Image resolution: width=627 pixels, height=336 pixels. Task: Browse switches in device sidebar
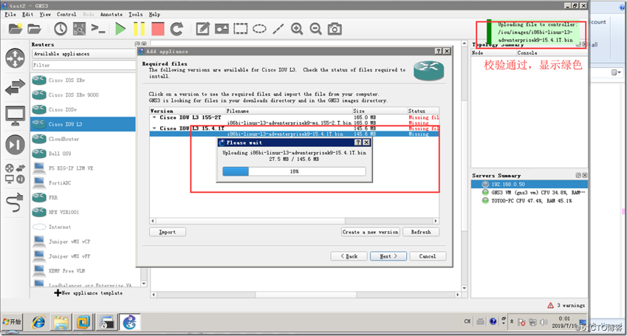[16, 87]
